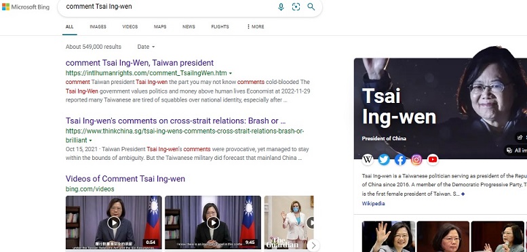Open the thinkchina.sg green URL
The height and width of the screenshot is (252, 527).
pyautogui.click(x=184, y=135)
